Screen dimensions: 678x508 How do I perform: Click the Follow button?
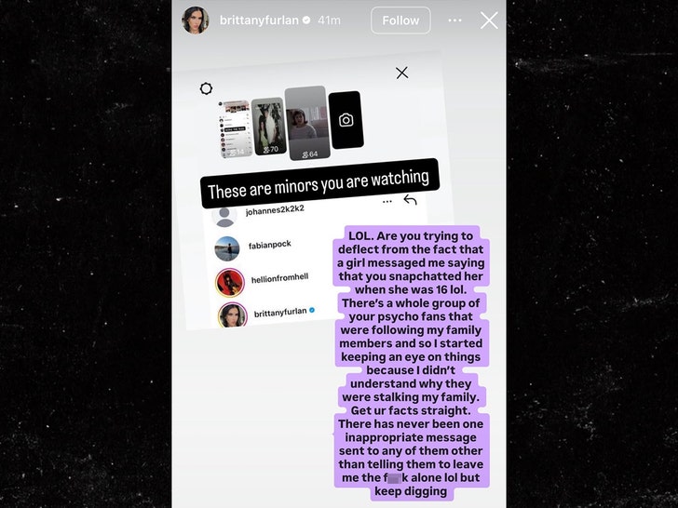click(400, 20)
